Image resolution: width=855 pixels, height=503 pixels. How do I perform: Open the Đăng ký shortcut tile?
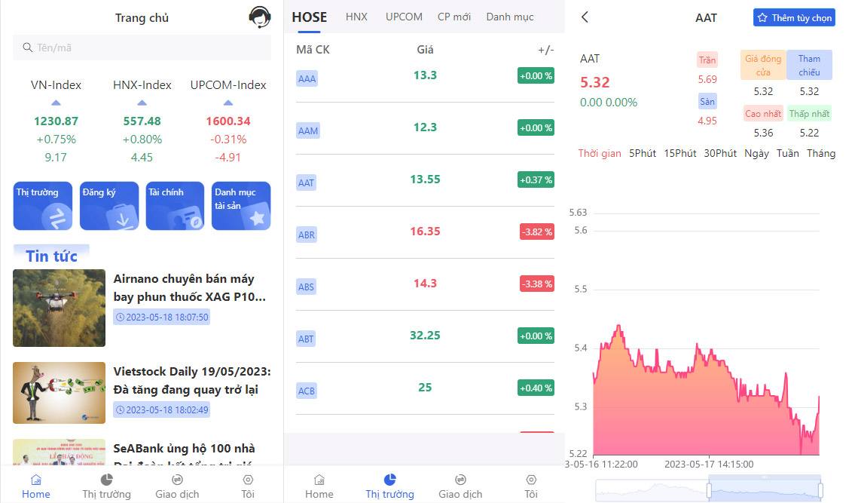(x=109, y=206)
